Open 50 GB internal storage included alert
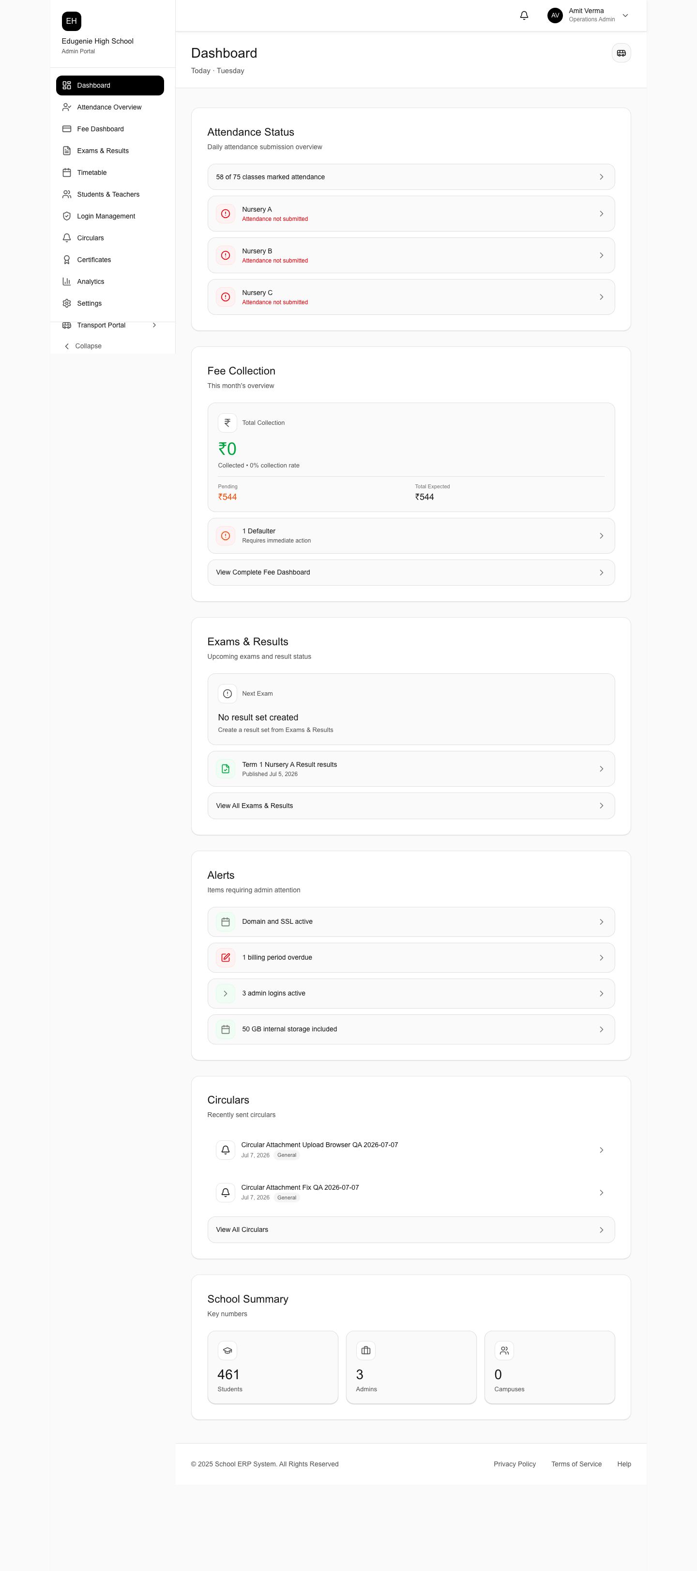The width and height of the screenshot is (697, 1571). [410, 1029]
